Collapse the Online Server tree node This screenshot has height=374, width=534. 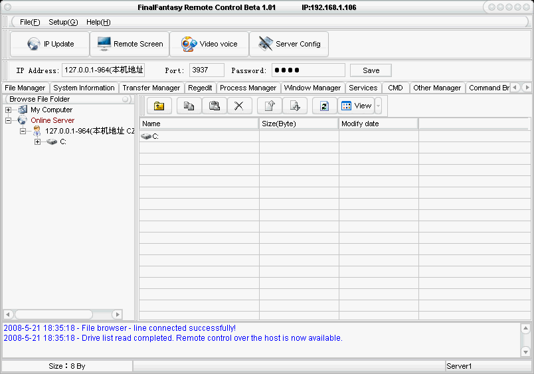pos(8,120)
